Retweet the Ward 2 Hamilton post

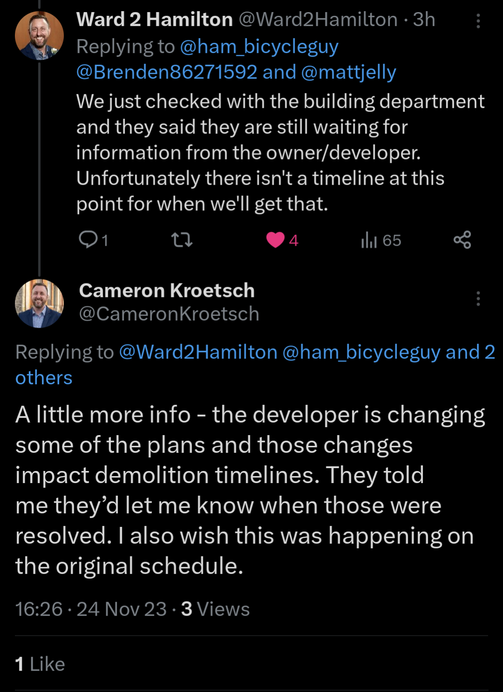click(181, 240)
